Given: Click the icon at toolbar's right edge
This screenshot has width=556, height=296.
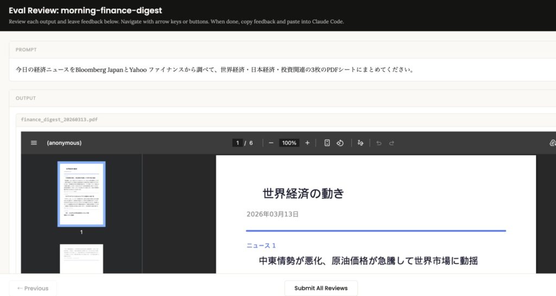Looking at the screenshot, I should pyautogui.click(x=552, y=143).
